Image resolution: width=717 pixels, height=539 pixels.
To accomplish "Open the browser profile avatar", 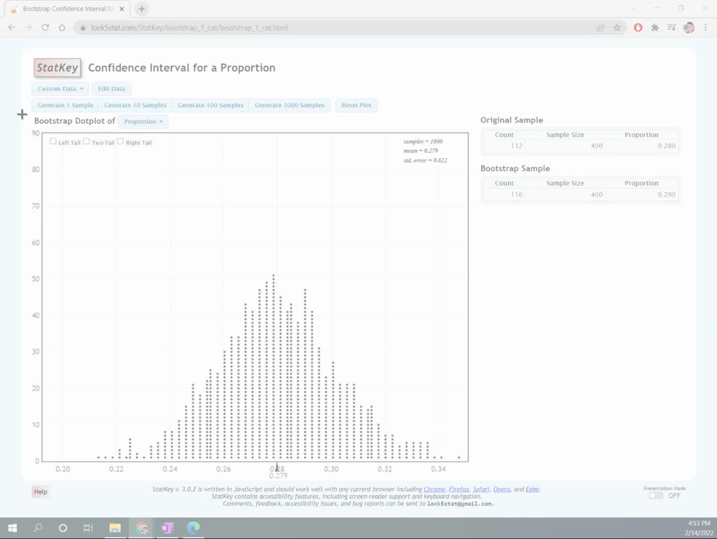I will click(x=687, y=27).
